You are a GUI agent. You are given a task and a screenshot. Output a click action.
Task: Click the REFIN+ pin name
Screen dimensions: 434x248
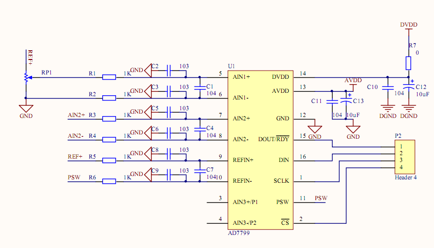(x=243, y=160)
